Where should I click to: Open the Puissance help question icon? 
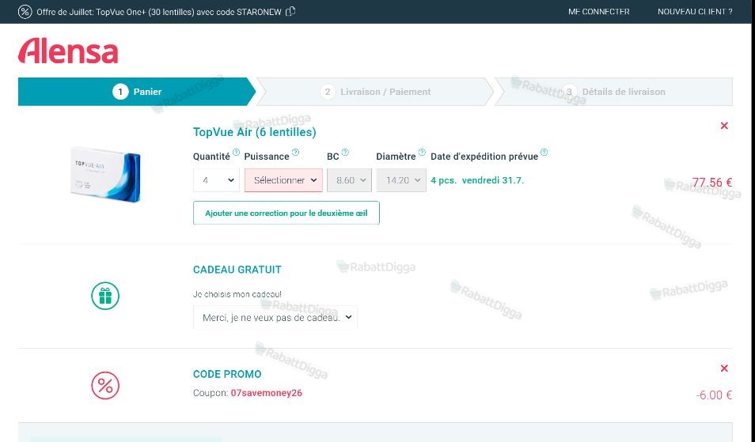point(296,153)
